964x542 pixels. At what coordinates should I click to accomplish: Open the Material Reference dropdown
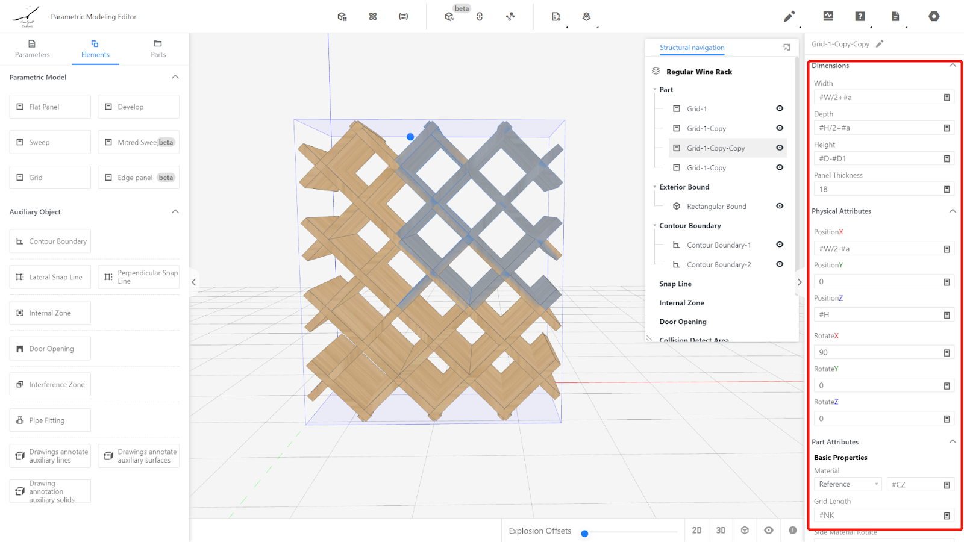[x=848, y=484]
